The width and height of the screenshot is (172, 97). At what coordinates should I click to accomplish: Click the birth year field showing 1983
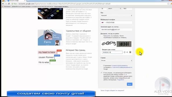coord(127,9)
